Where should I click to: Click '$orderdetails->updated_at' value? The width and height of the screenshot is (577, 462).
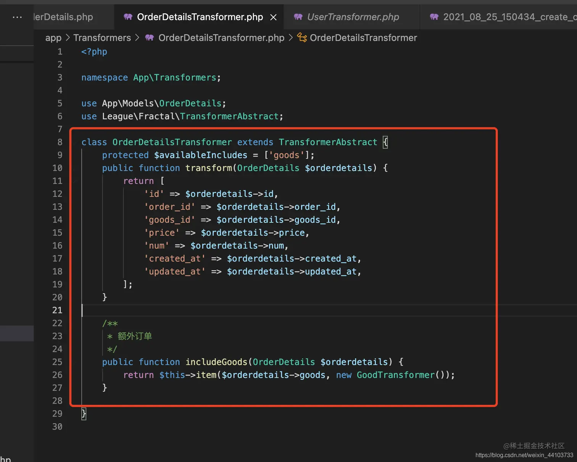click(292, 272)
